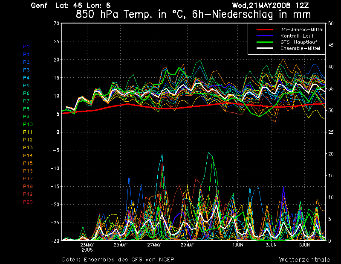Select the "Kontroll-Lauf" legend label
The image size is (341, 264).
297,36
